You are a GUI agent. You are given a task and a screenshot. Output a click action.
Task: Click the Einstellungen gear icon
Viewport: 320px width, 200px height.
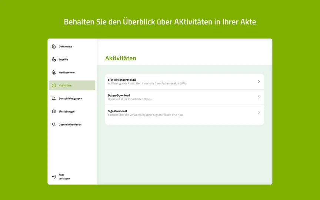pos(54,111)
